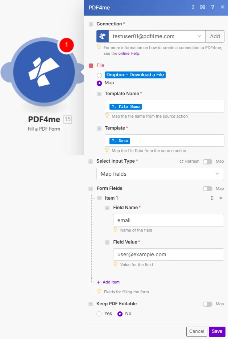Click the '7. Data' mapped tag

coord(120,141)
